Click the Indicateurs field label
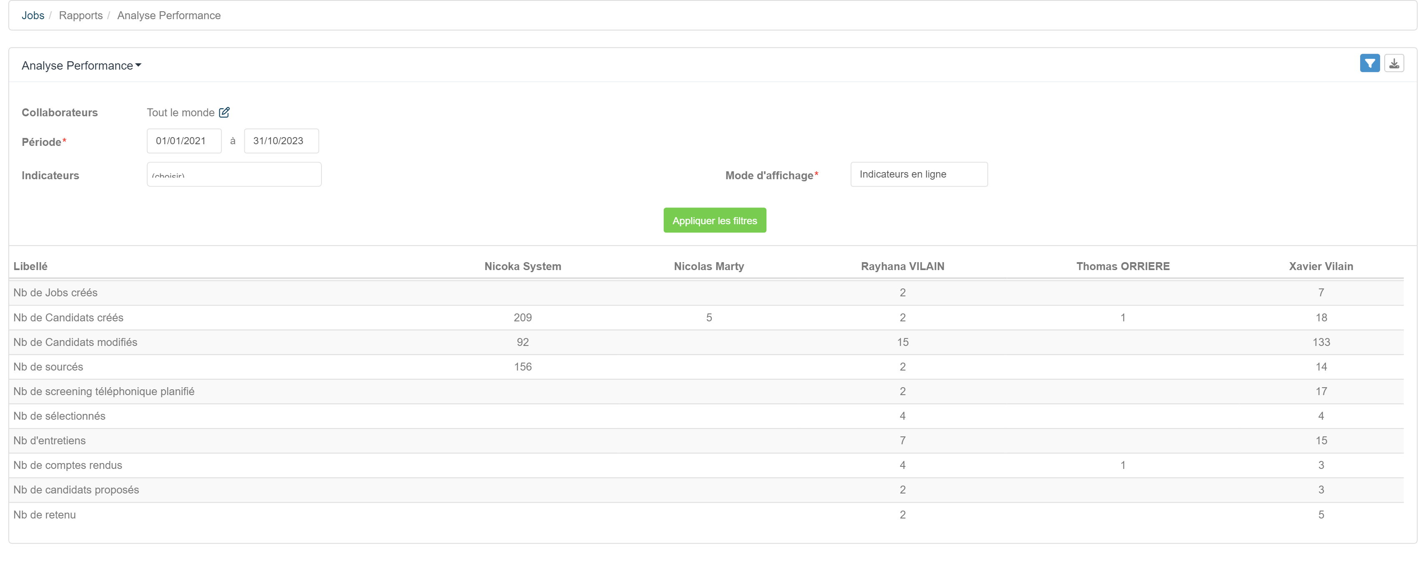The width and height of the screenshot is (1426, 561). [x=50, y=175]
